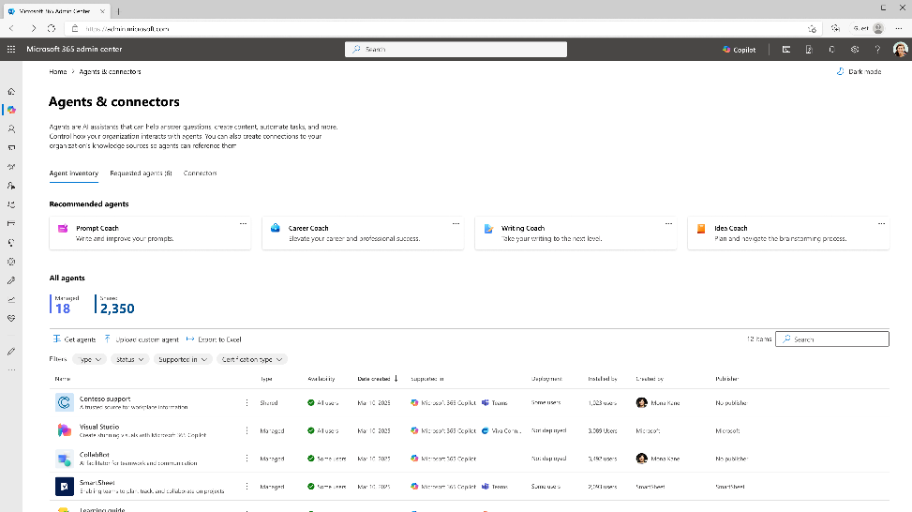Open the account profile picture
This screenshot has width=912, height=512.
(x=901, y=50)
